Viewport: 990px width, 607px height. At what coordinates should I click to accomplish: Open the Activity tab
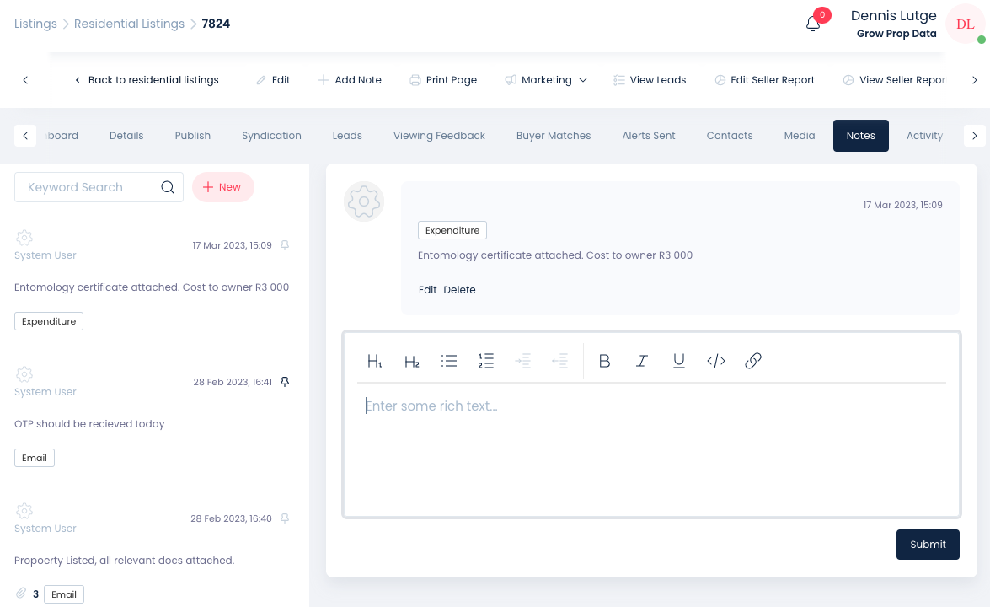coord(924,135)
